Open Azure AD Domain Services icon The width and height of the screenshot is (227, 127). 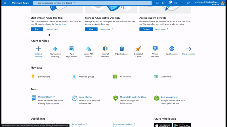coord(89,49)
